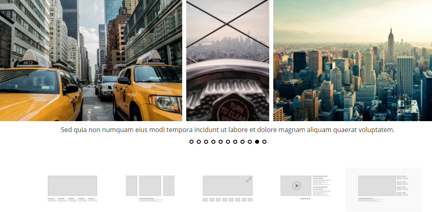Click the filled active pagination dot
This screenshot has width=432, height=212.
pyautogui.click(x=257, y=142)
